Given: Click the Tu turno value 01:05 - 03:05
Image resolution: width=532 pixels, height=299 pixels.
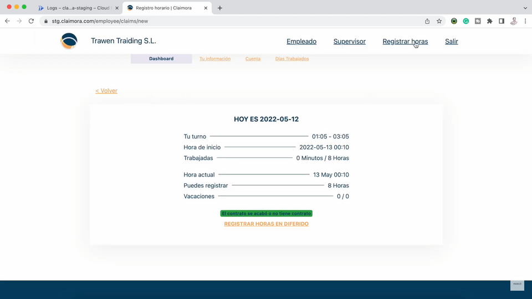Looking at the screenshot, I should click(330, 137).
